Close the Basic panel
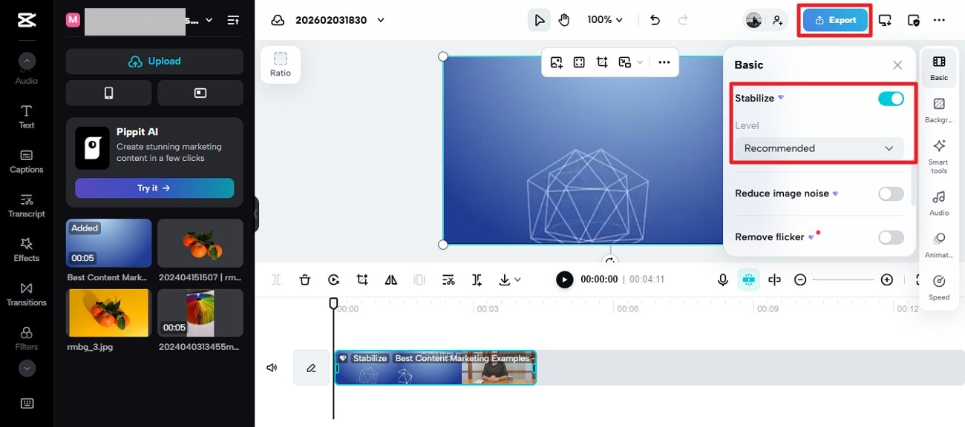The width and height of the screenshot is (965, 427). 897,65
